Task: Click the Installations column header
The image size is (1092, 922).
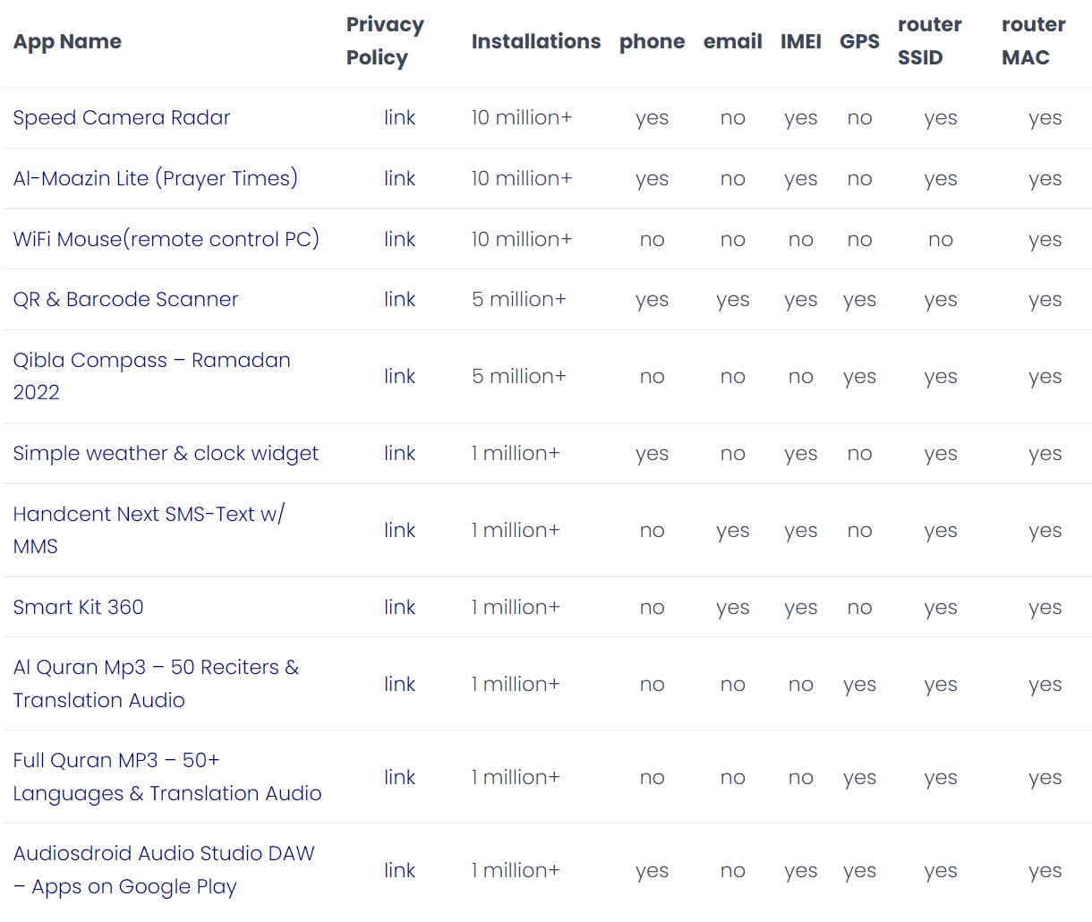Action: coord(535,42)
